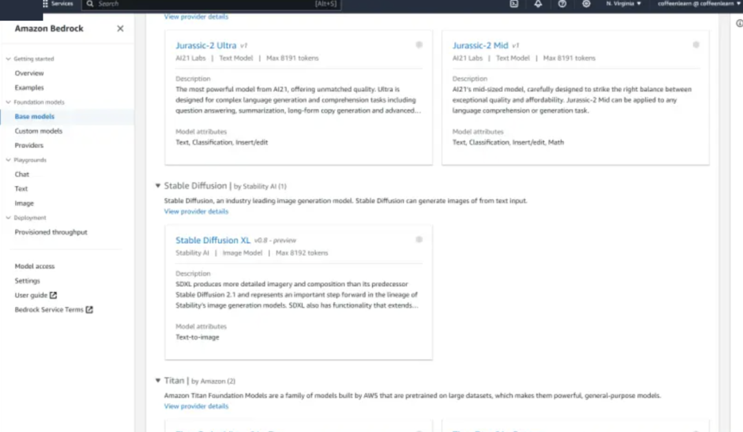Open the AWS Services grid menu

57,4
